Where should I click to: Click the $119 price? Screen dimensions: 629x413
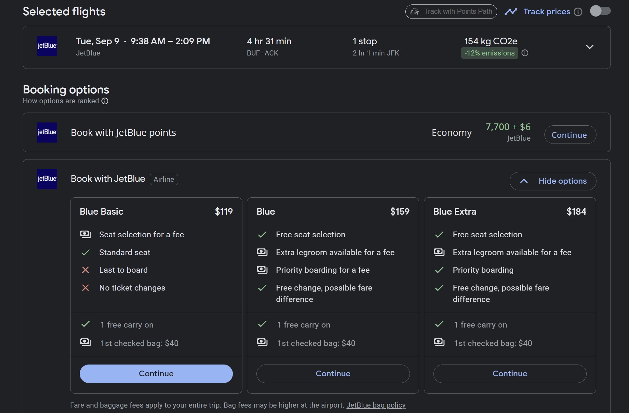click(224, 211)
